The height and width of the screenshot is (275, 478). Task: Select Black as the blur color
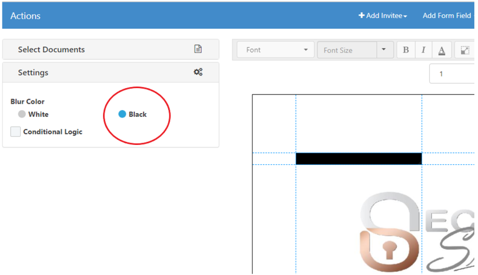click(122, 114)
